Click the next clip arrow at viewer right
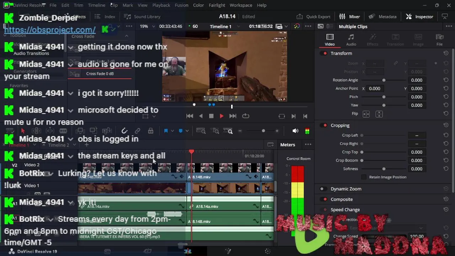The width and height of the screenshot is (455, 256). pyautogui.click(x=294, y=116)
